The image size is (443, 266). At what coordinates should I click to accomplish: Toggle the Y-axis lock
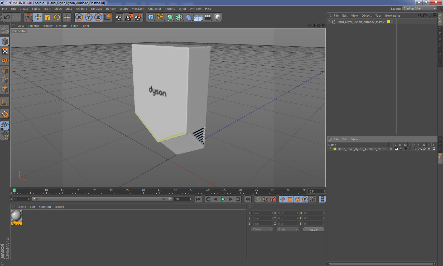coord(89,17)
